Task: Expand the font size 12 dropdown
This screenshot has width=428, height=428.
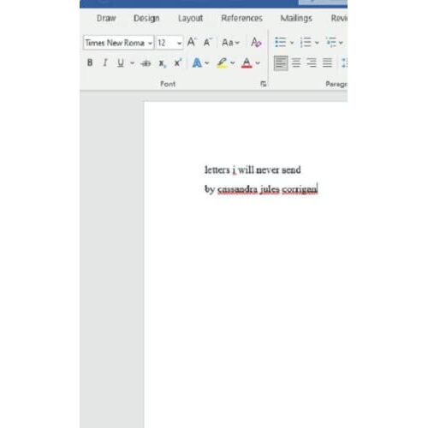Action: coord(179,44)
